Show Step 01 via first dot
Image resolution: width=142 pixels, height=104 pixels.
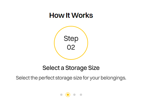61,95
